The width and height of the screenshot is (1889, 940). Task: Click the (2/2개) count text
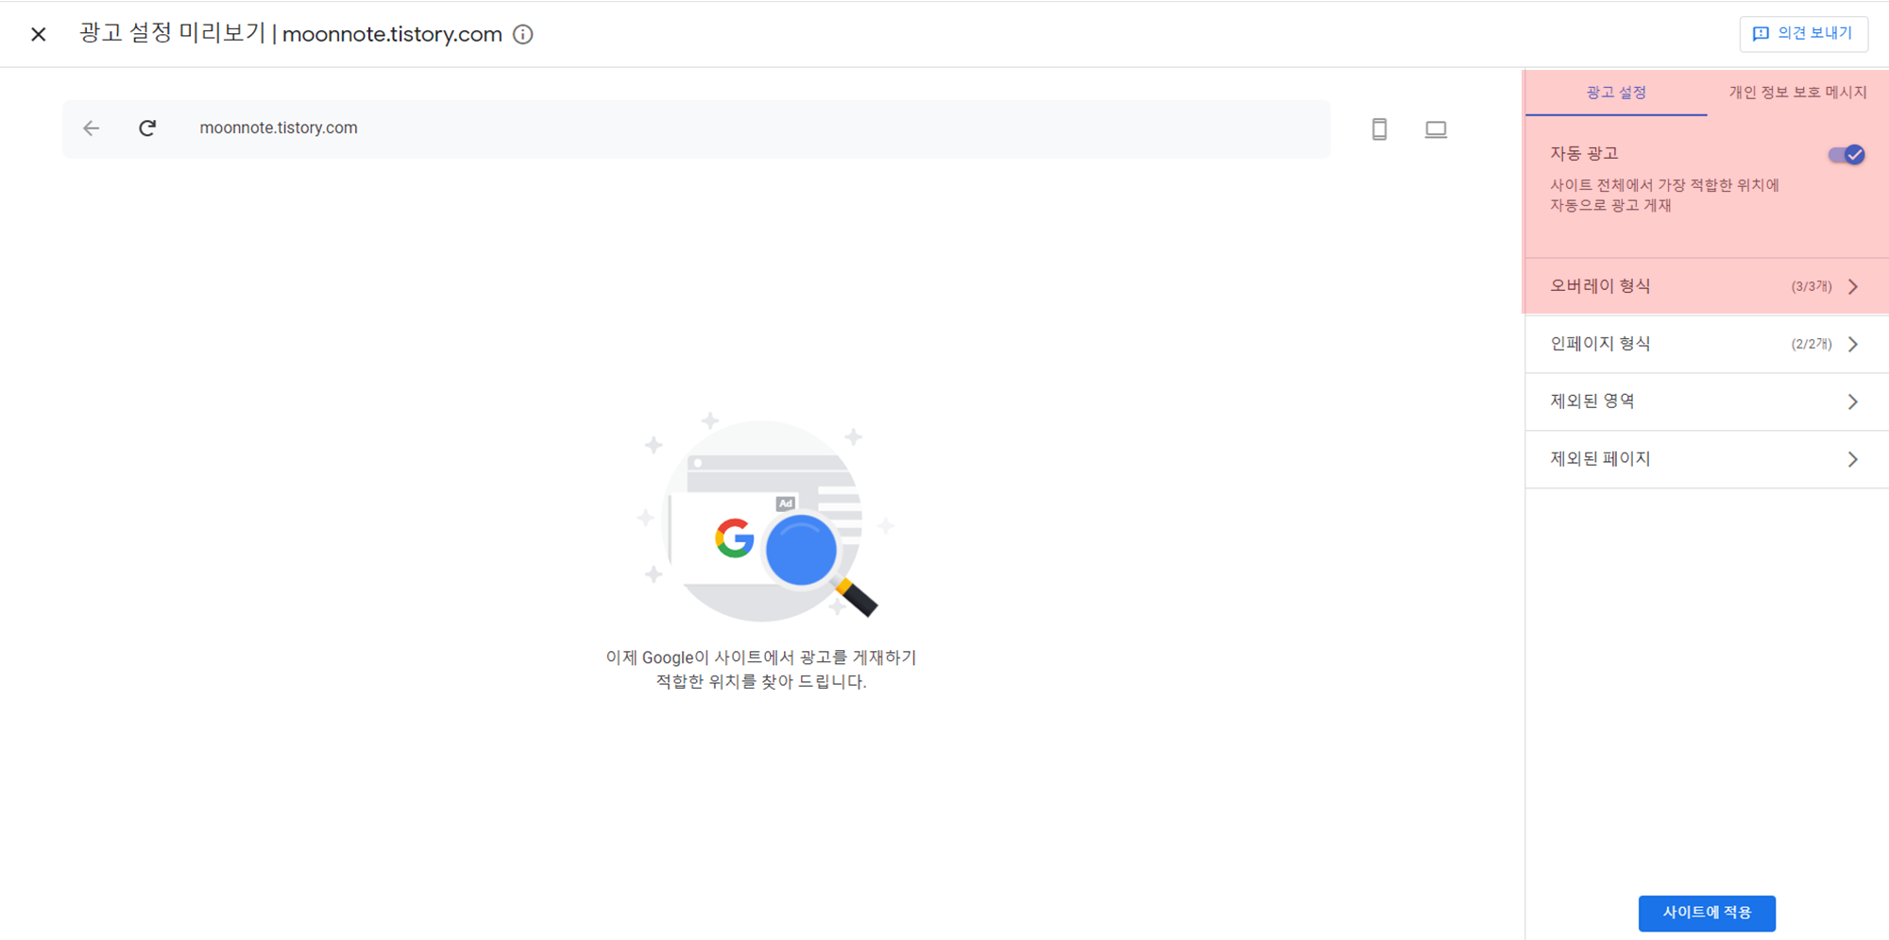(x=1812, y=344)
